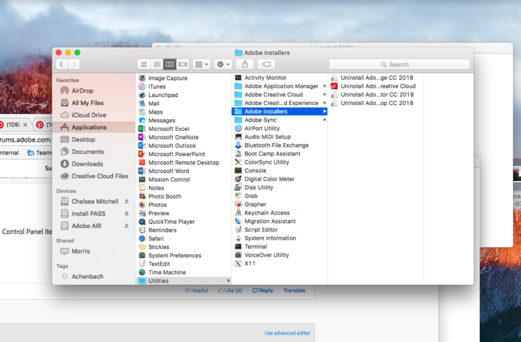This screenshot has width=521, height=342.
Task: Click the Share toolbar button
Action: pyautogui.click(x=245, y=64)
